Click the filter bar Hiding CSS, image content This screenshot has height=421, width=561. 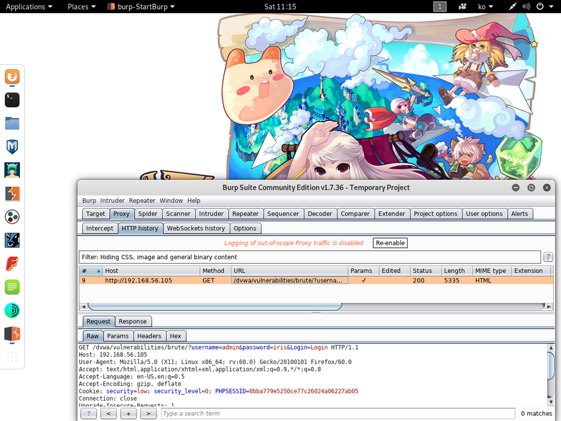click(x=310, y=257)
